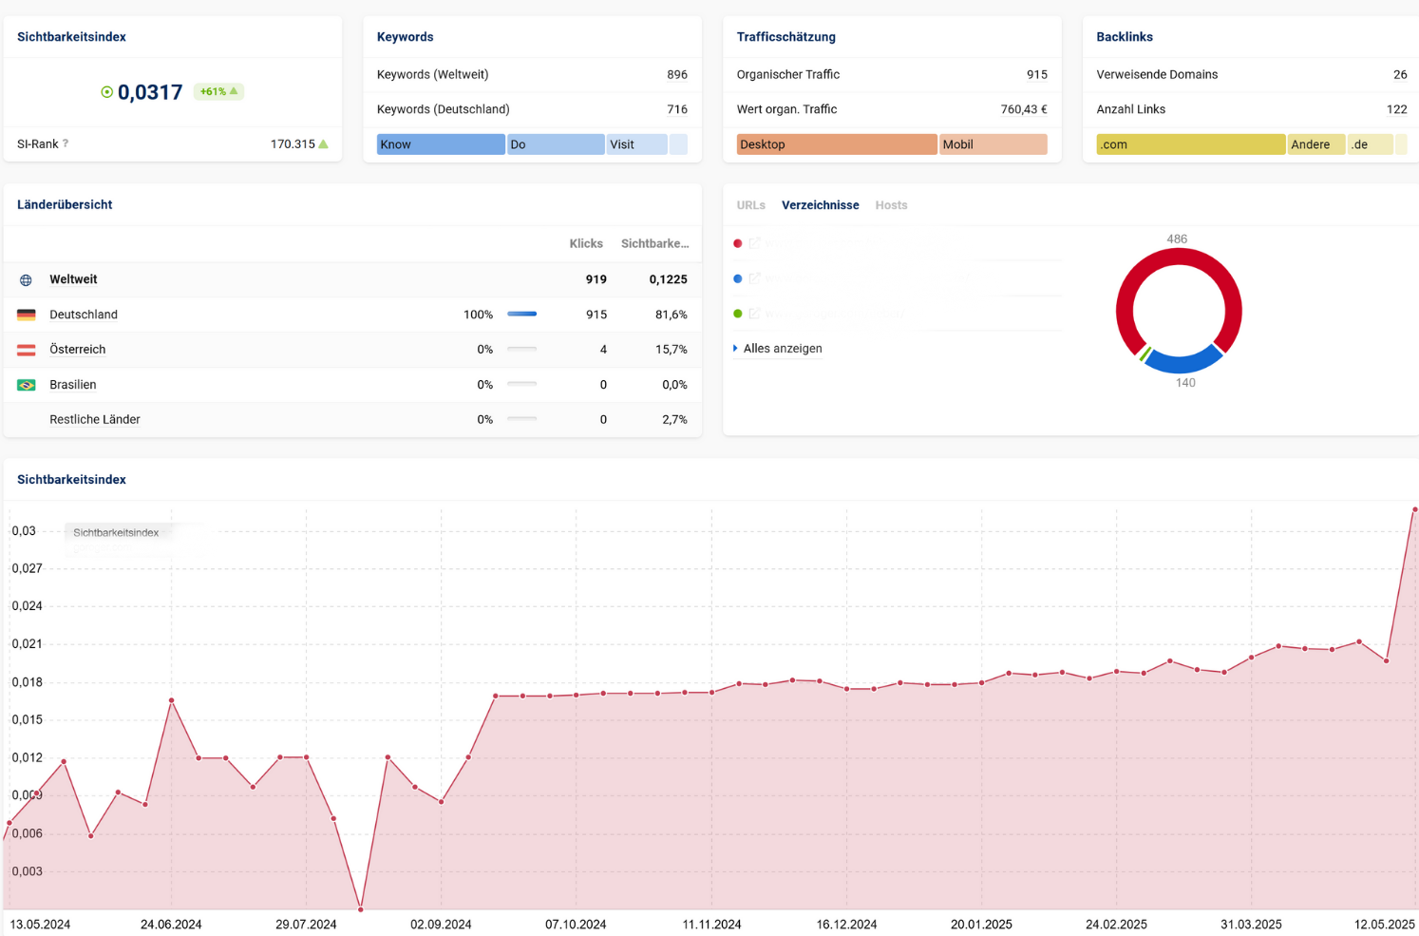
Task: Open the Österreich country link
Action: (x=78, y=350)
